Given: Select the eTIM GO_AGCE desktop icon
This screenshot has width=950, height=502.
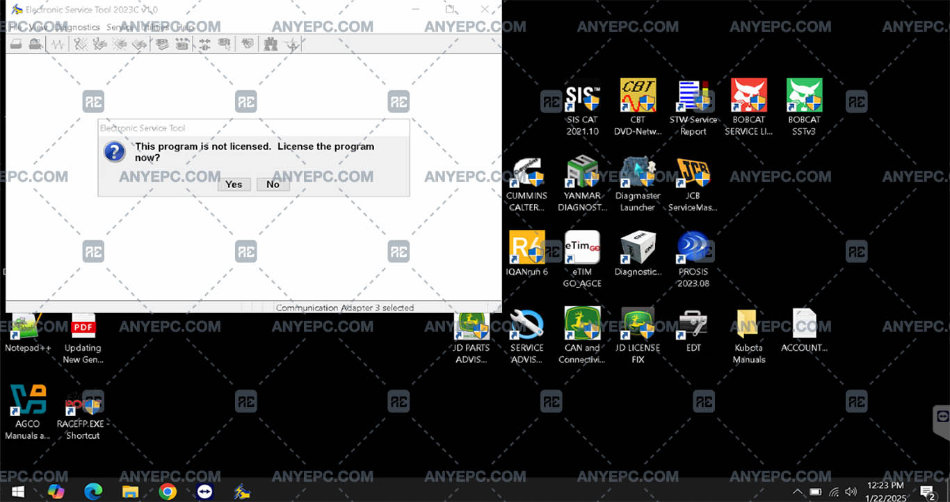Looking at the screenshot, I should point(582,259).
